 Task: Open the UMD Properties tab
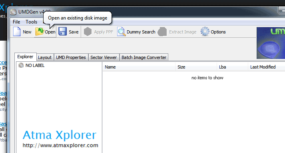point(71,57)
